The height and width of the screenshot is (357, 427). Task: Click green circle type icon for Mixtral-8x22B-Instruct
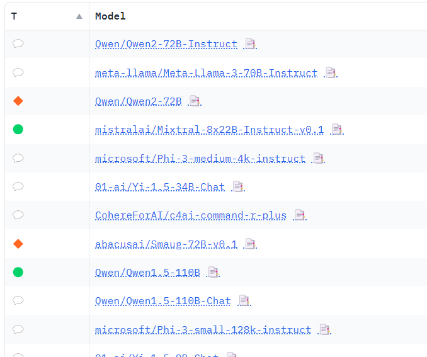coord(18,129)
